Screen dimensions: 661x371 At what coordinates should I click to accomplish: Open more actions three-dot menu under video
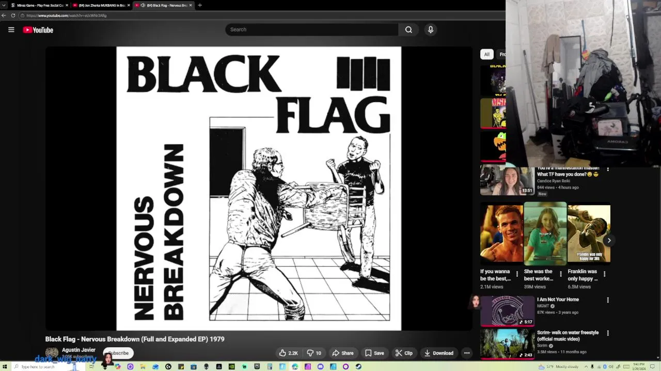click(x=467, y=353)
